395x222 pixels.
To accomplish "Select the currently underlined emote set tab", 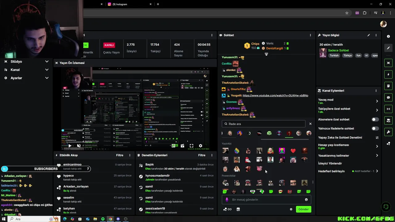I will (x=289, y=133).
